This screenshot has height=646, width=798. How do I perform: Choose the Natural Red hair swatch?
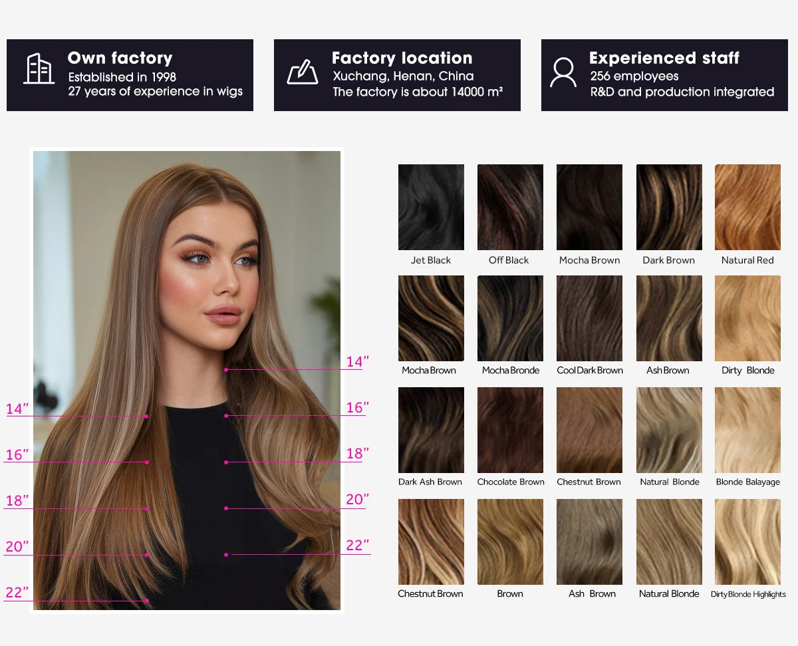(747, 208)
